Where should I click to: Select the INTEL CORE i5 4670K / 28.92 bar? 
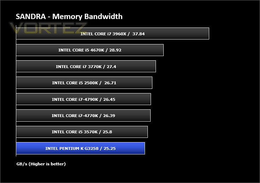click(90, 50)
